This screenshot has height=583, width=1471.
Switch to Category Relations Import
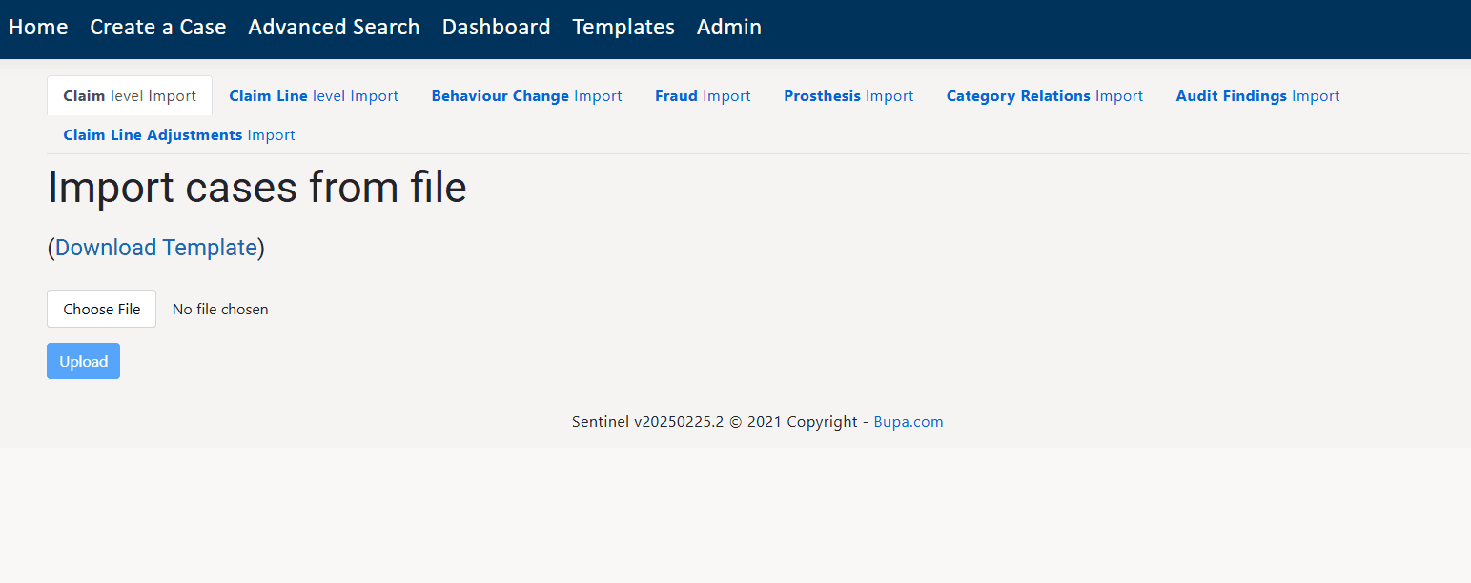(x=1044, y=95)
